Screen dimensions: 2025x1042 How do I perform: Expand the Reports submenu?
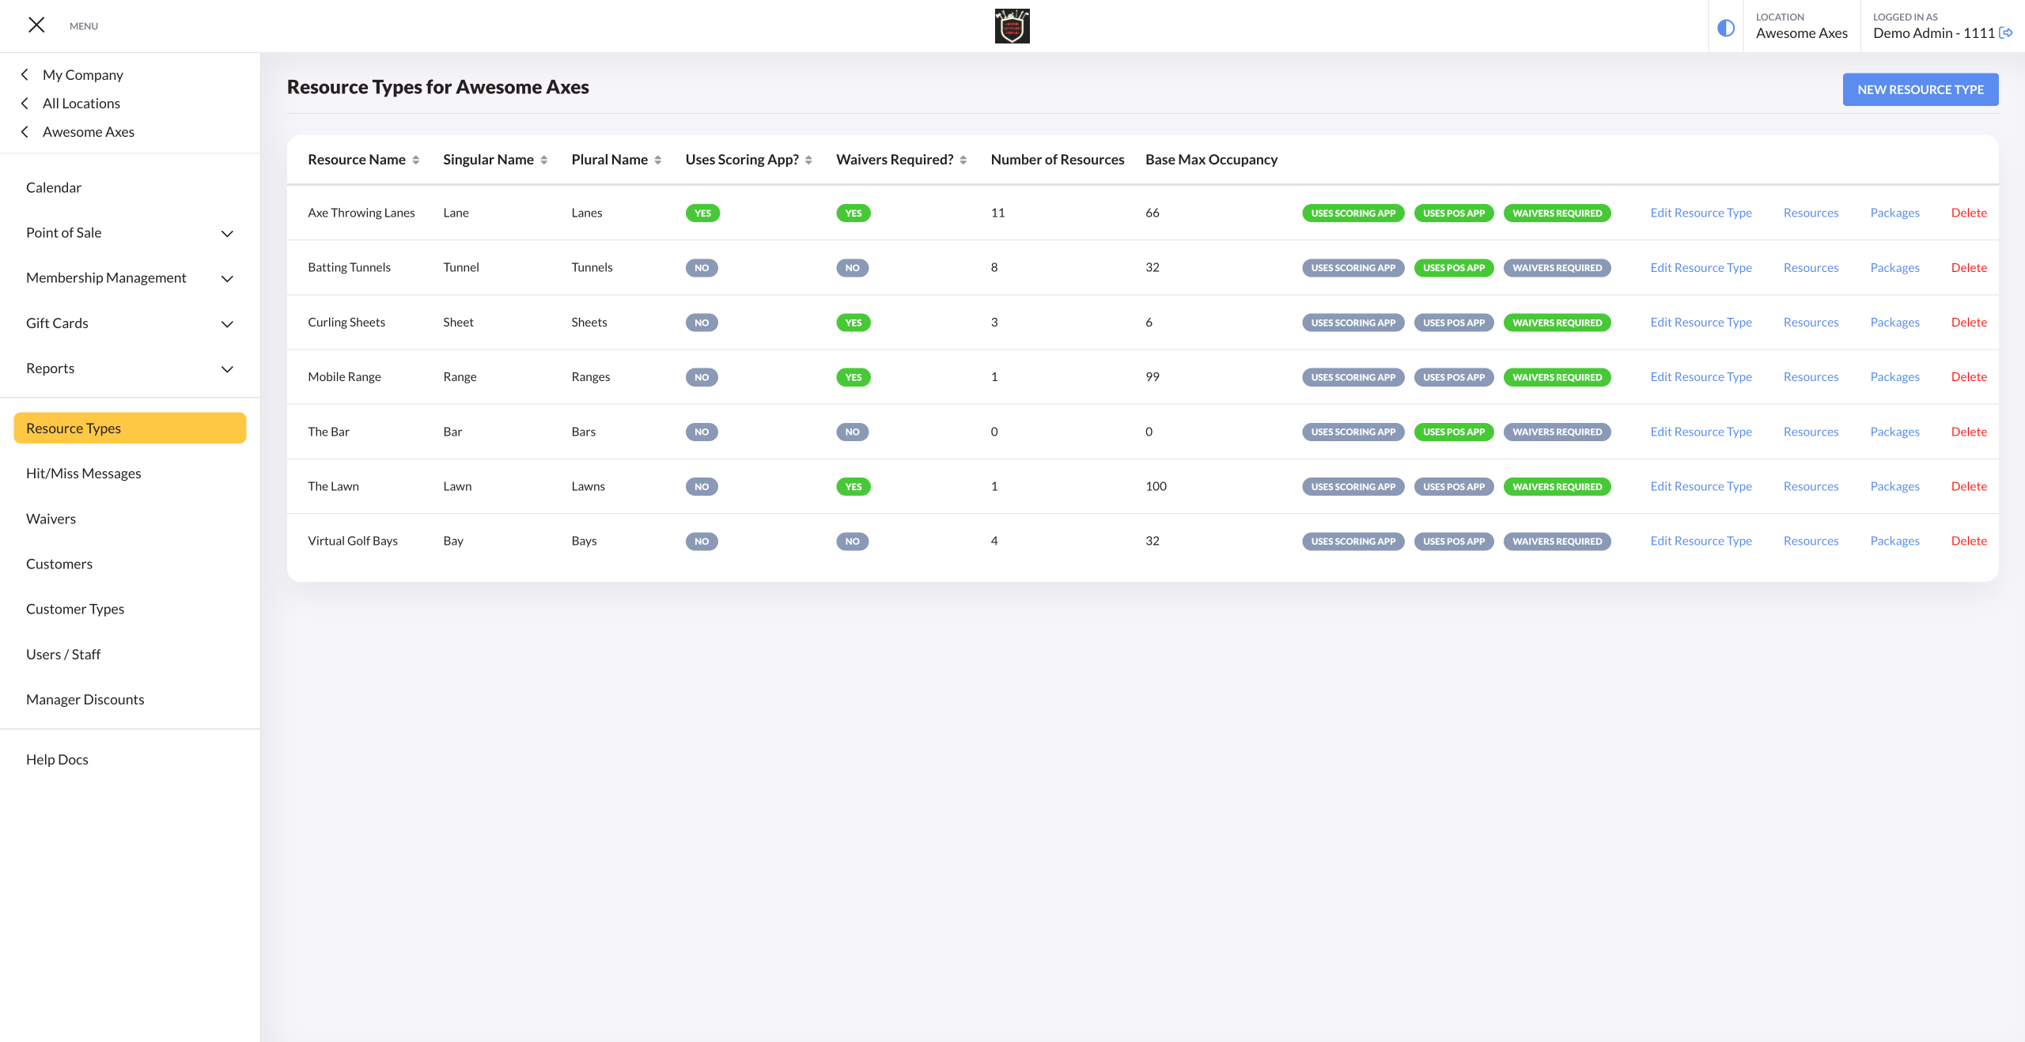tap(227, 369)
